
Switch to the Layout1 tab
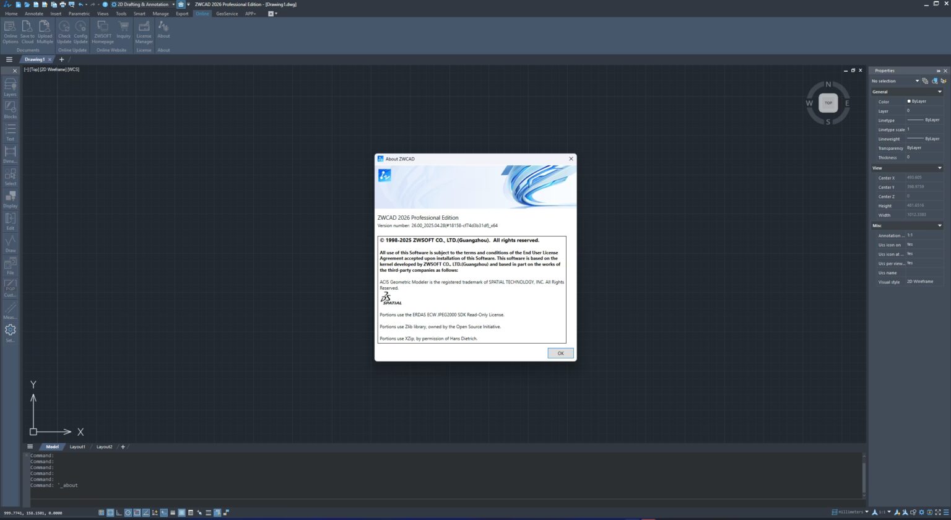click(x=77, y=446)
